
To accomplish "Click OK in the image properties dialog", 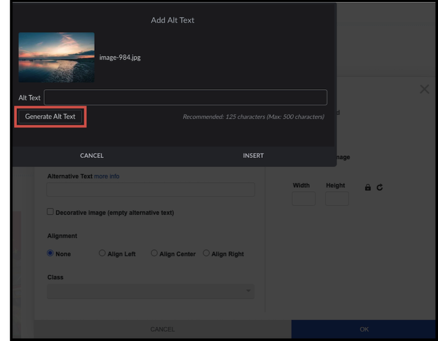I will [363, 329].
